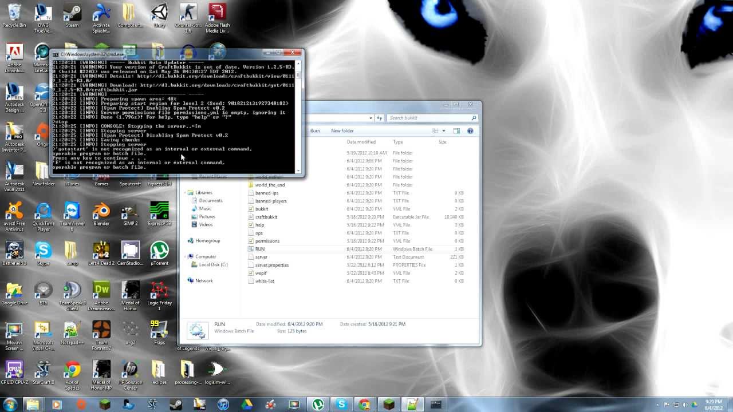
Task: Select Network in navigation pane
Action: (204, 281)
